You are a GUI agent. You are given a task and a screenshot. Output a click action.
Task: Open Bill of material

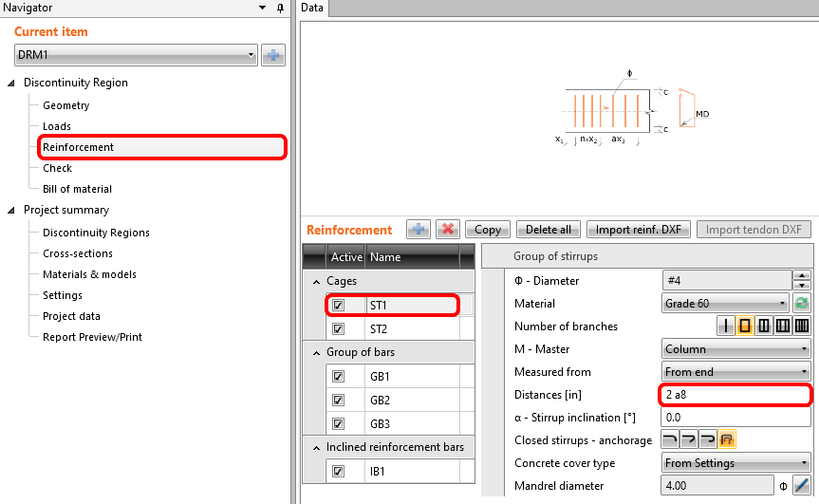click(x=77, y=189)
